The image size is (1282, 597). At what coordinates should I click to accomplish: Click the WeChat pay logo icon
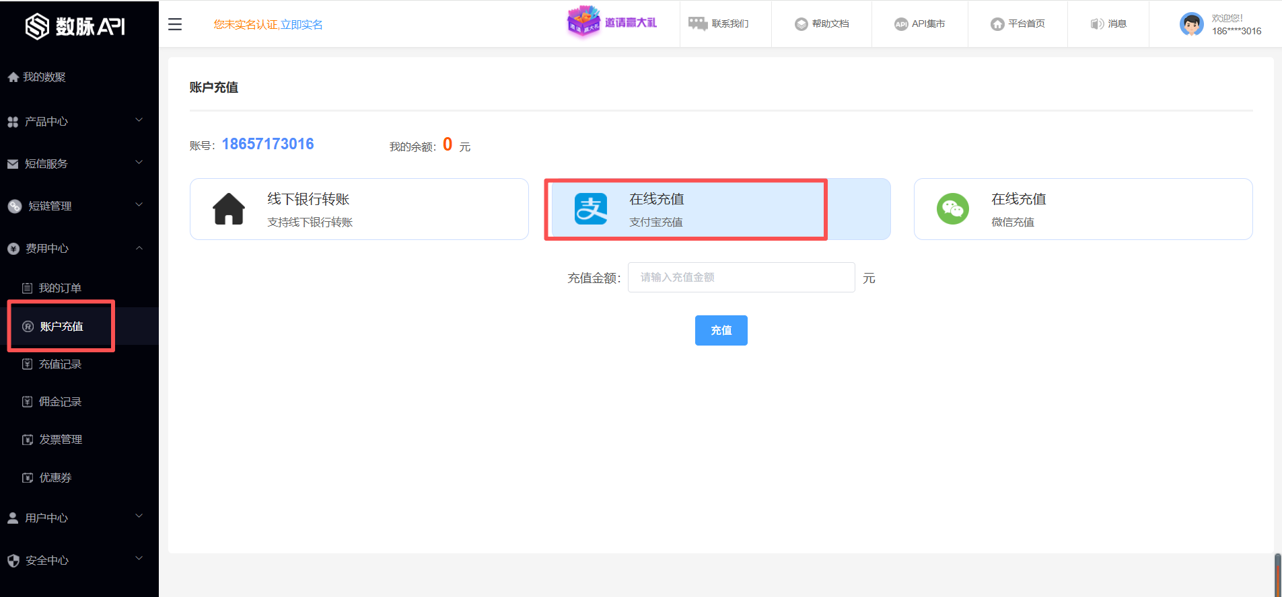(952, 209)
